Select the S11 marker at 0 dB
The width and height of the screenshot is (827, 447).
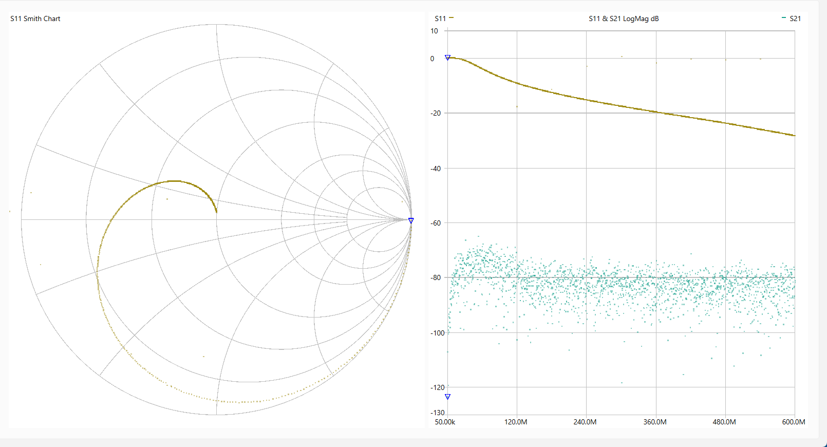tap(447, 58)
